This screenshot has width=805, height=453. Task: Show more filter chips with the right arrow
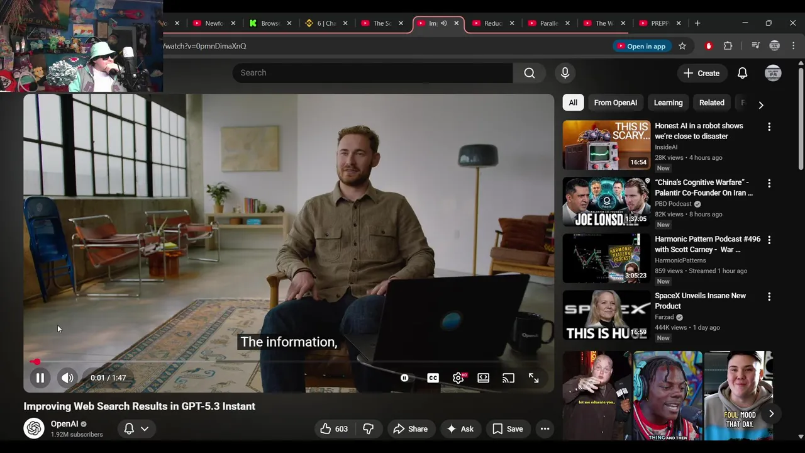(760, 105)
